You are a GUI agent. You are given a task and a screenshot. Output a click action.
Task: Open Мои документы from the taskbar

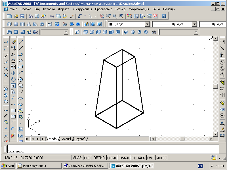(39, 166)
